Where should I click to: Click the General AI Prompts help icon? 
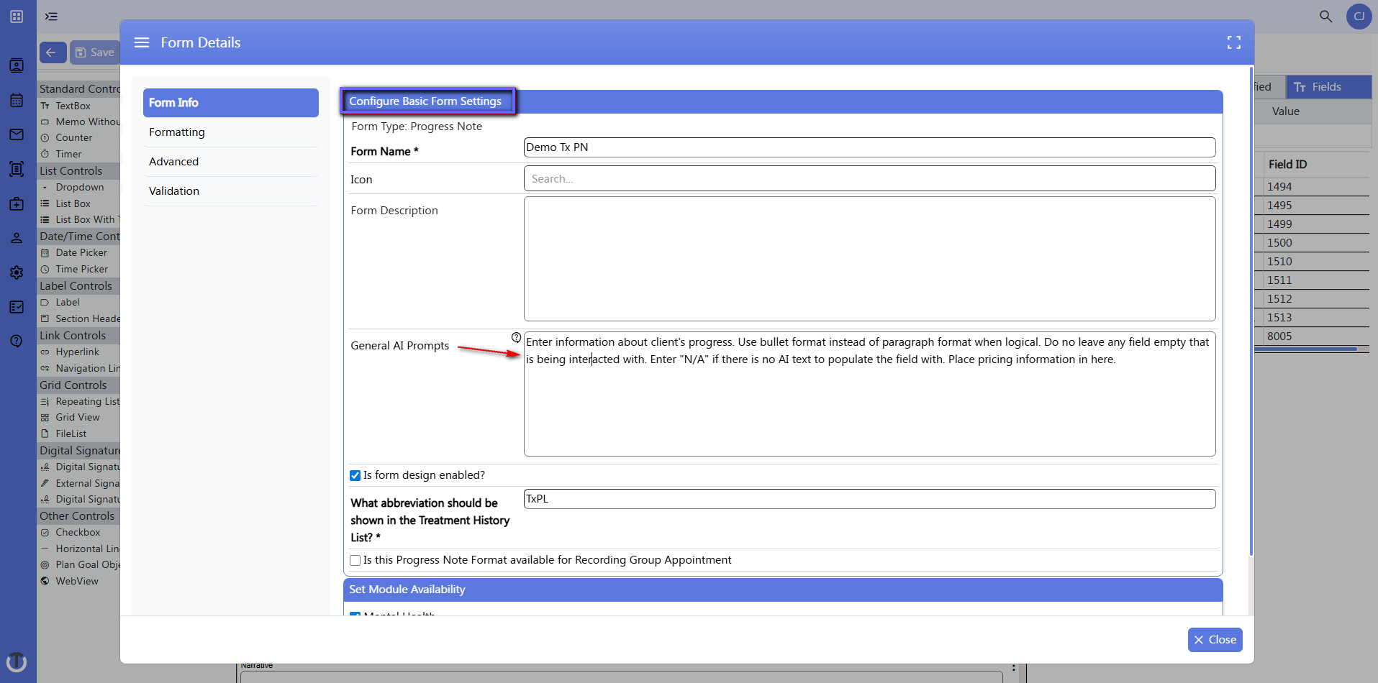tap(517, 336)
